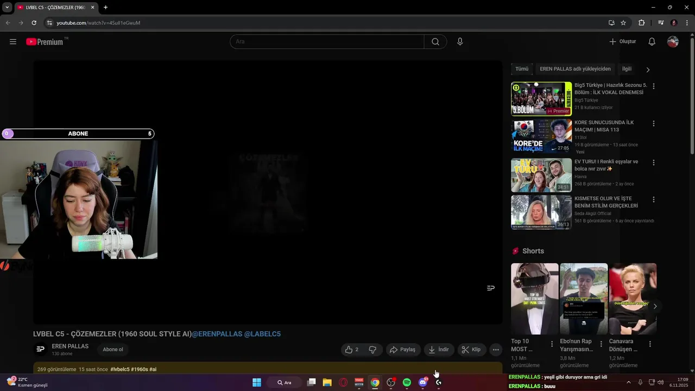The width and height of the screenshot is (695, 391).
Task: Start voice search with microphone icon
Action: coord(460,42)
